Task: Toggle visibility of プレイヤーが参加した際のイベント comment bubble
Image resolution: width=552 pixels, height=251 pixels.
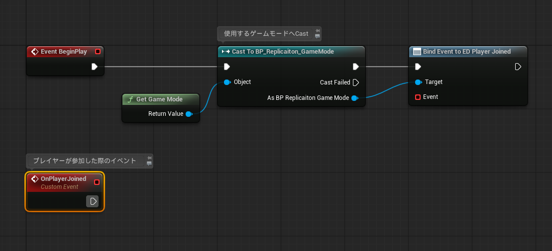Action: point(149,164)
